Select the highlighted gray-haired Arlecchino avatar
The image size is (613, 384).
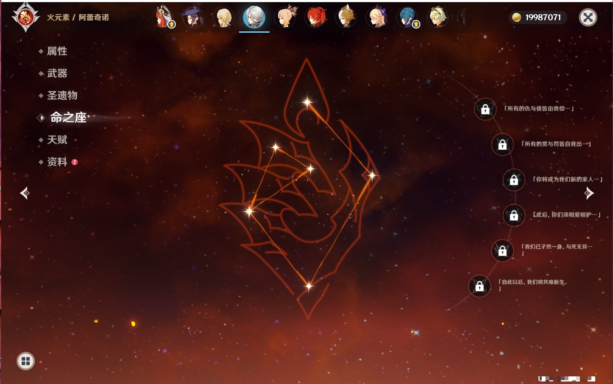pyautogui.click(x=254, y=17)
